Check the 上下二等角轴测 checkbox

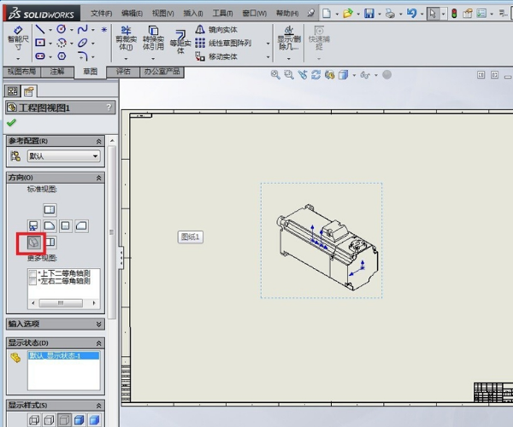[x=33, y=273]
